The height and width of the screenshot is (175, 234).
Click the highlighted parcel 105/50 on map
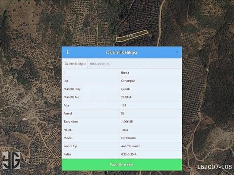[132, 36]
